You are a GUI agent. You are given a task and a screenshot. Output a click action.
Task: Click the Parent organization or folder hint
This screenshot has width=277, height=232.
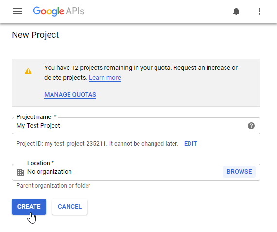(x=53, y=186)
